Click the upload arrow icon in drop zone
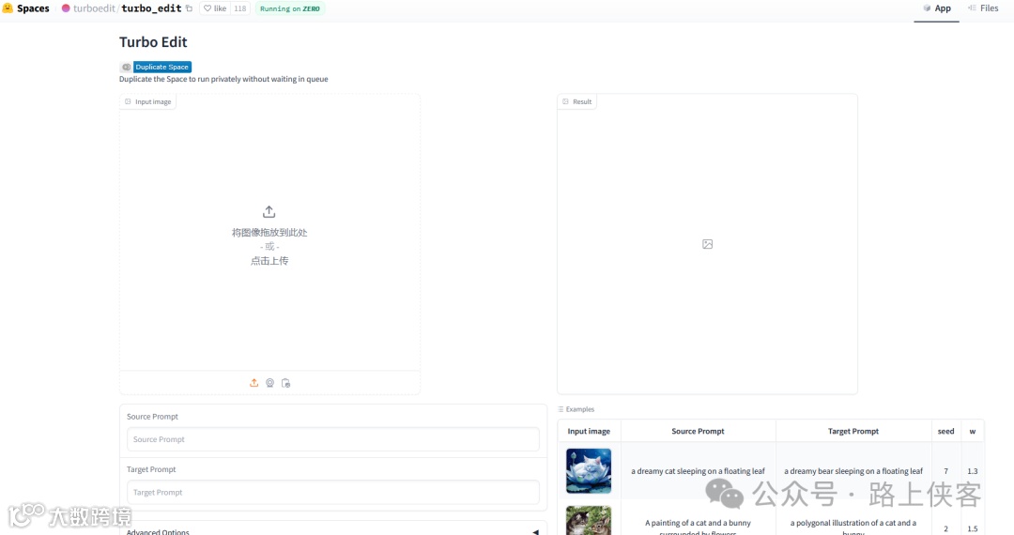The image size is (1014, 535). click(x=269, y=212)
